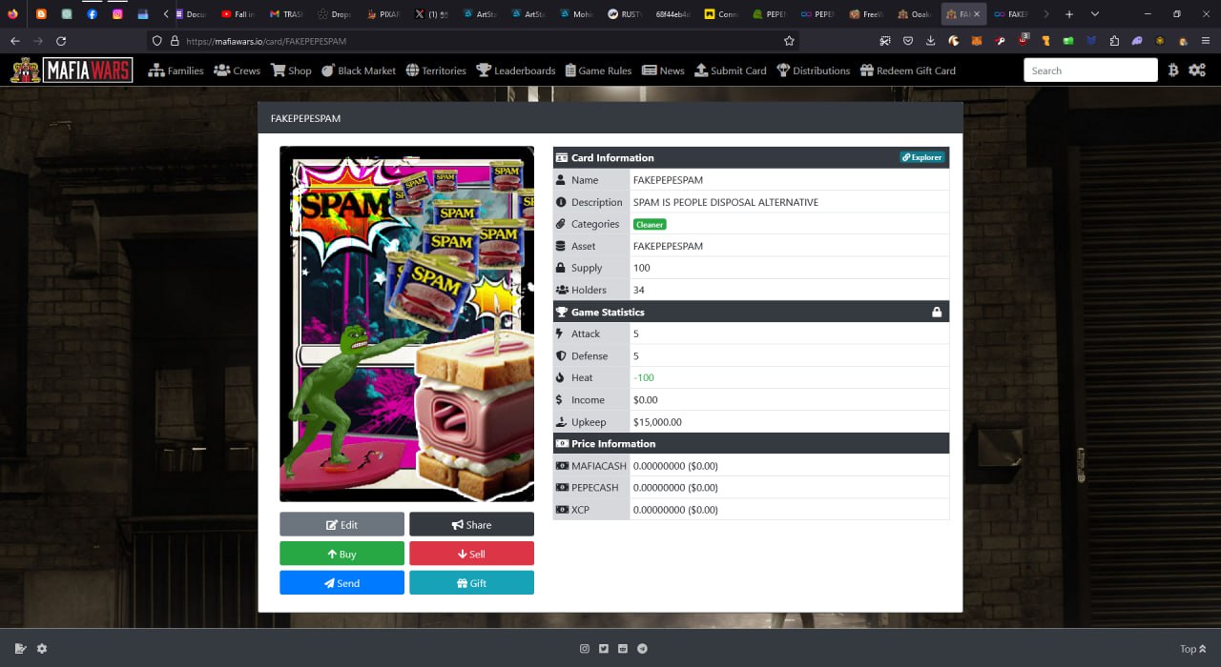This screenshot has width=1221, height=667.
Task: Open the Families page
Action: point(176,71)
